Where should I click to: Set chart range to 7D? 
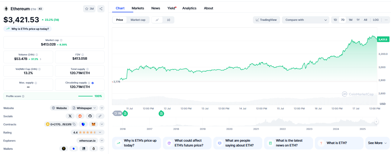point(343,20)
